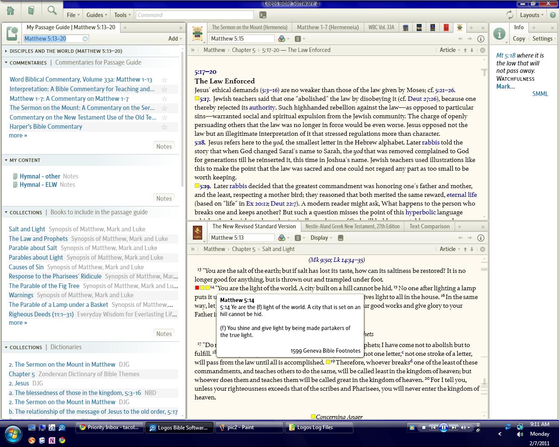The width and height of the screenshot is (559, 447).
Task: Click the yellow marker before verse 19
Action: click(328, 362)
